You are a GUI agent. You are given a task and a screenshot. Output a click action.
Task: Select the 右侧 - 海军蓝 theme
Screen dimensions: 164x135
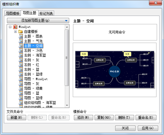coord(35,55)
